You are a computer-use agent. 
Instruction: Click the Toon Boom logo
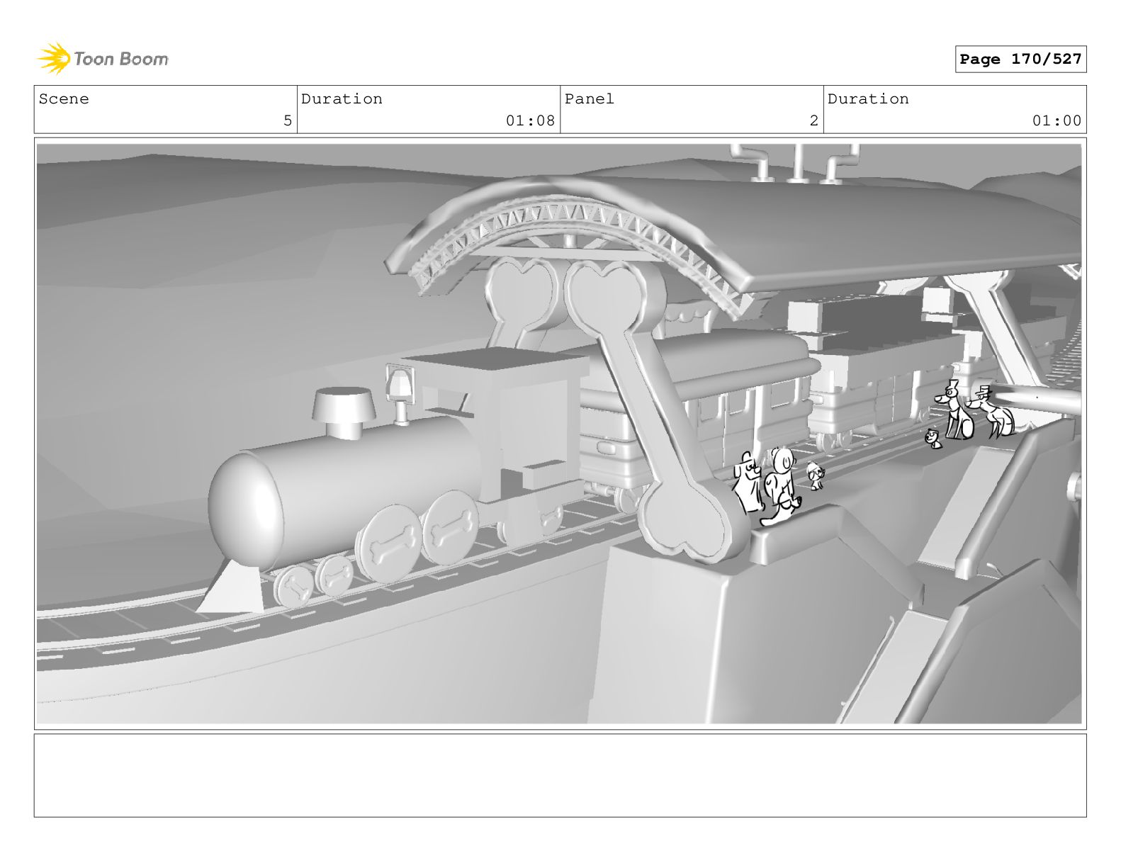click(103, 59)
